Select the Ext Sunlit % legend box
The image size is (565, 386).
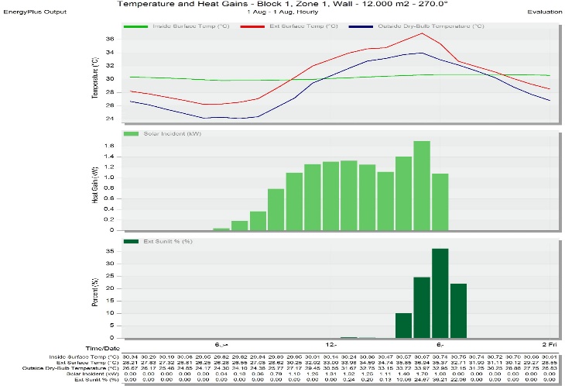[128, 243]
